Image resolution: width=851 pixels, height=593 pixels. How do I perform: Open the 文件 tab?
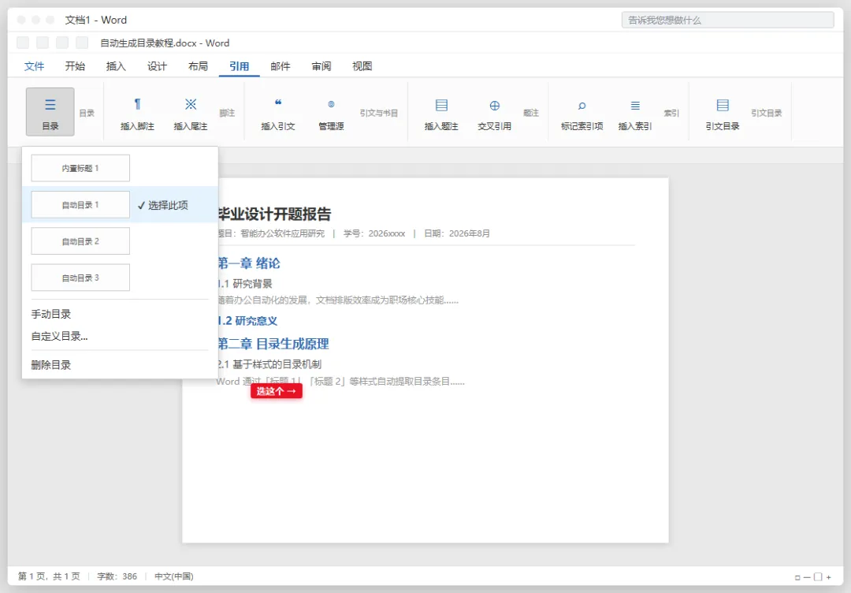tap(34, 66)
